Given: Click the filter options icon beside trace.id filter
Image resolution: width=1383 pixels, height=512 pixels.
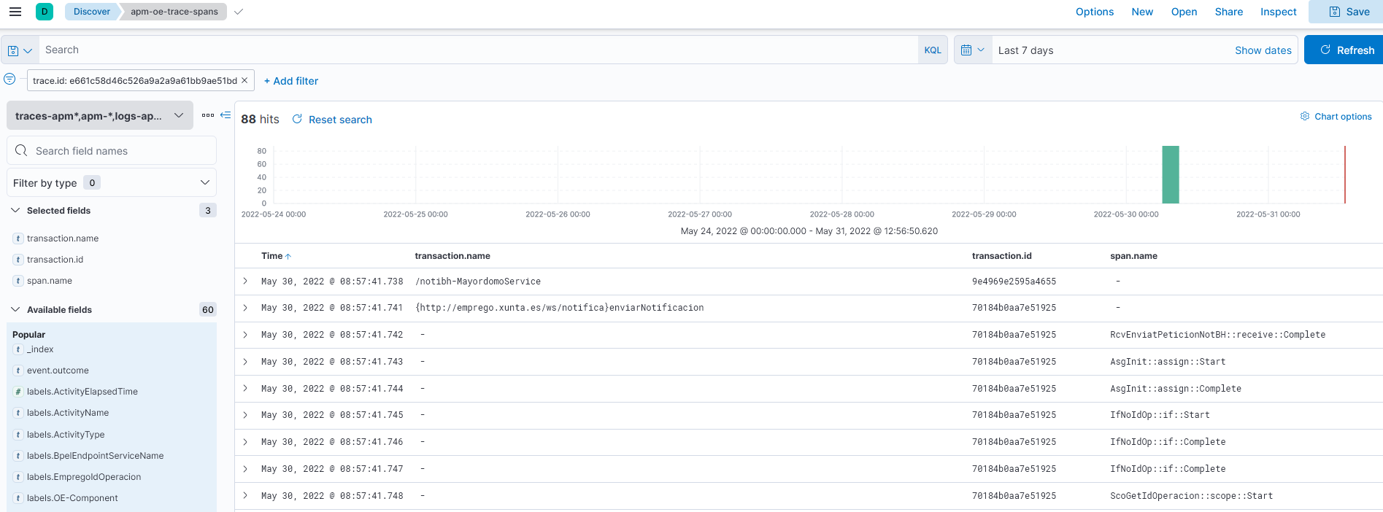Looking at the screenshot, I should tap(9, 79).
